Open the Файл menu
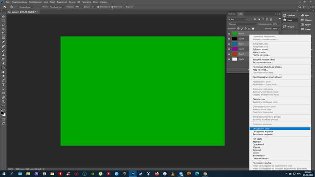 click(8, 2)
